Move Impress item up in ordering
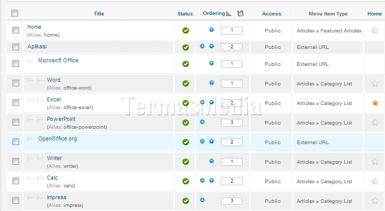This screenshot has height=211, width=385. click(x=202, y=200)
